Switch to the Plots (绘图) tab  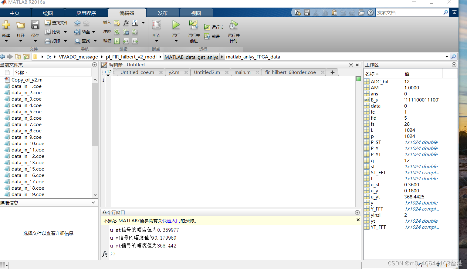click(x=48, y=13)
